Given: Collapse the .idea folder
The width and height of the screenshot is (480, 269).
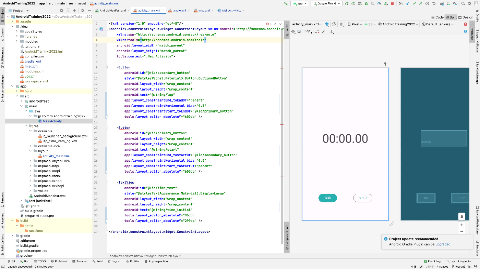Looking at the screenshot, I should (x=12, y=26).
